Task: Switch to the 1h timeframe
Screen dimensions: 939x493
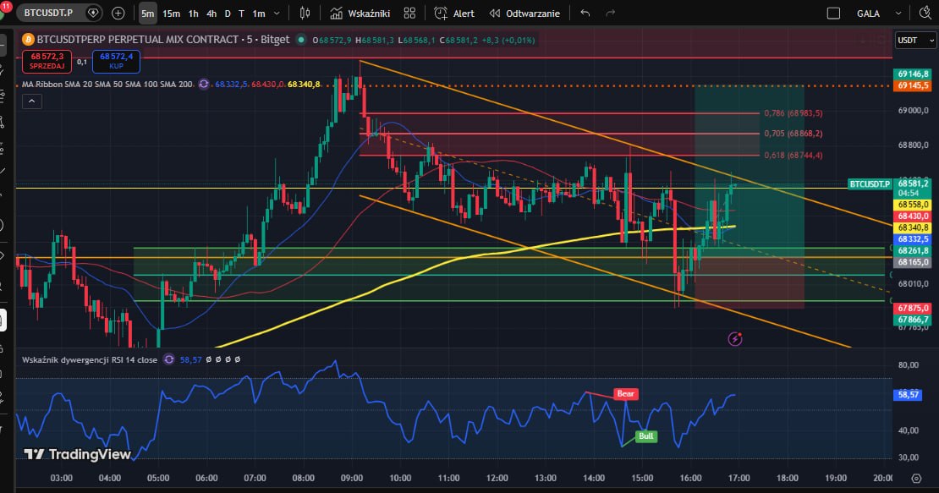Action: coord(194,14)
